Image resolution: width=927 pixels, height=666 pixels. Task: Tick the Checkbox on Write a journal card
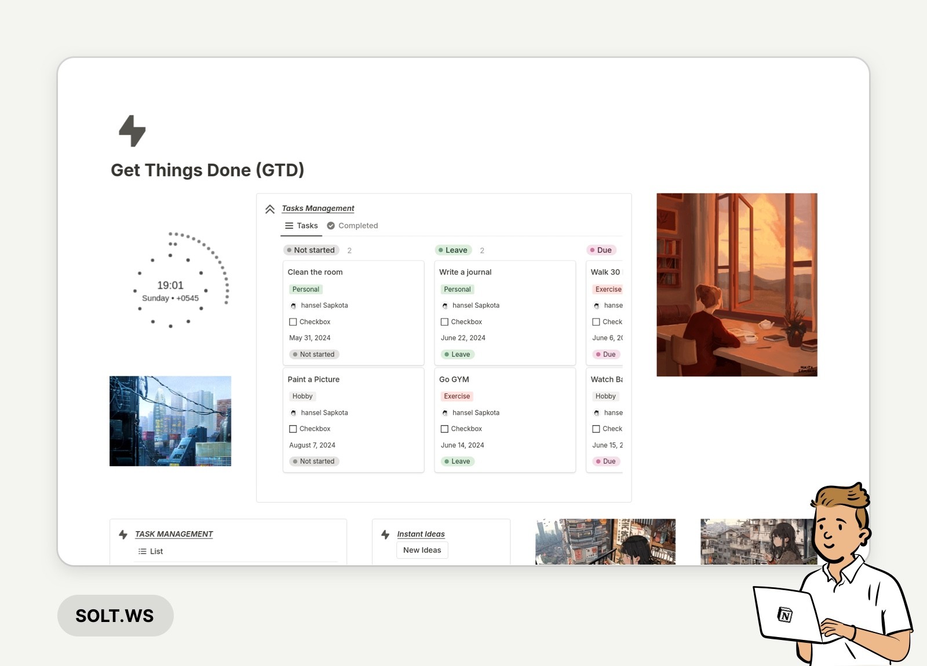pyautogui.click(x=444, y=321)
